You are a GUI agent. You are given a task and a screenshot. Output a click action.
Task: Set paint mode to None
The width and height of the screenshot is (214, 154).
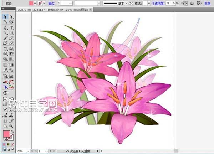(12, 144)
